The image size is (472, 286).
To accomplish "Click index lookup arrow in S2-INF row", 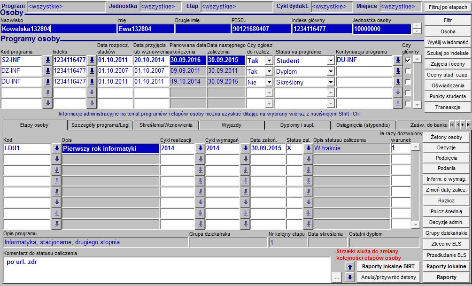I will point(92,60).
